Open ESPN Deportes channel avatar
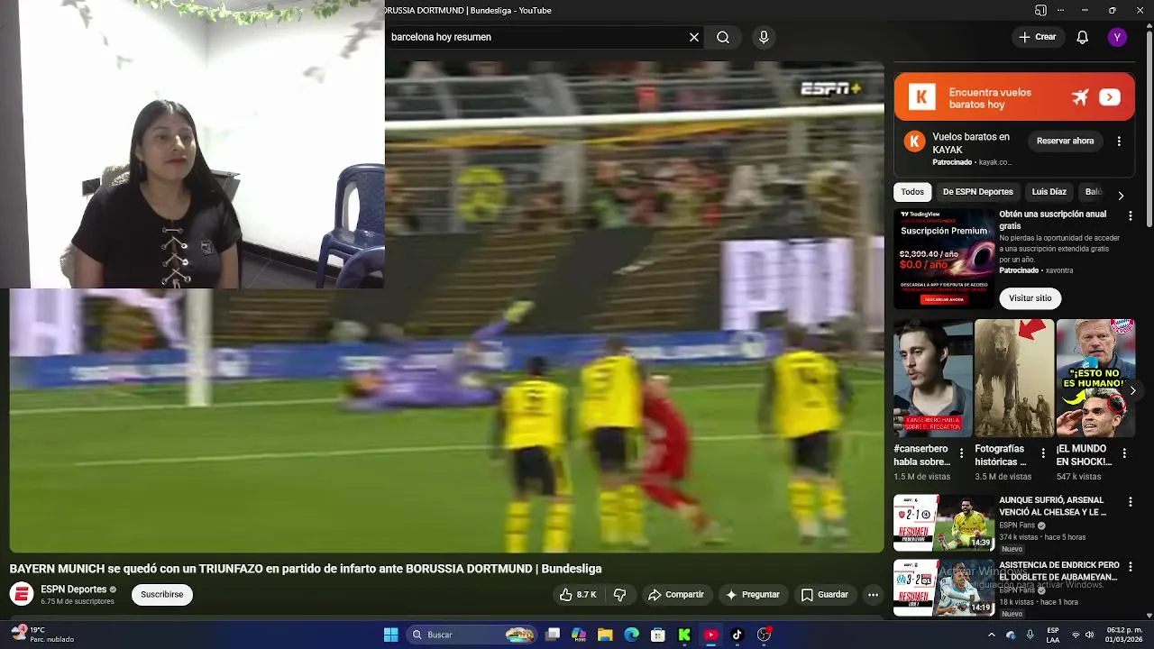This screenshot has width=1154, height=649. [x=22, y=594]
